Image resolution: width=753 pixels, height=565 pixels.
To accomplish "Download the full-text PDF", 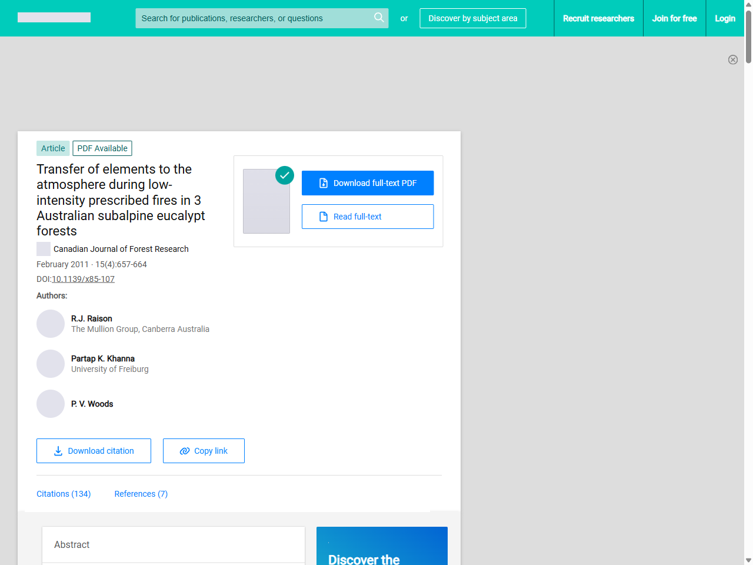I will pyautogui.click(x=368, y=183).
